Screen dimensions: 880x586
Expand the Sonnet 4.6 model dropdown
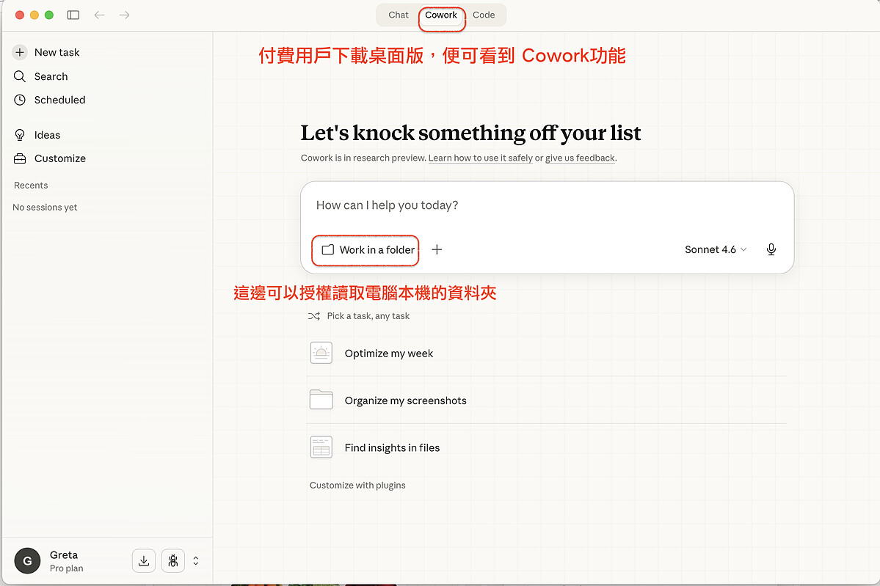coord(716,249)
